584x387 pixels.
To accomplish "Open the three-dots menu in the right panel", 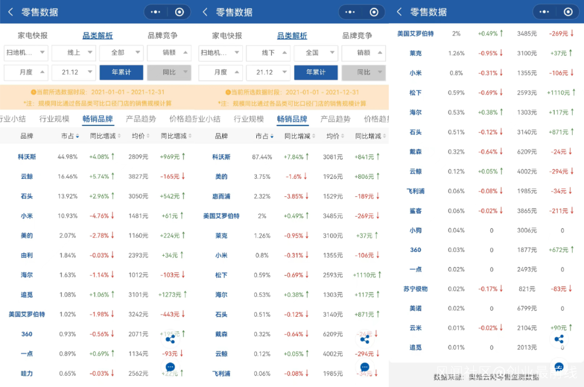I will pos(544,12).
